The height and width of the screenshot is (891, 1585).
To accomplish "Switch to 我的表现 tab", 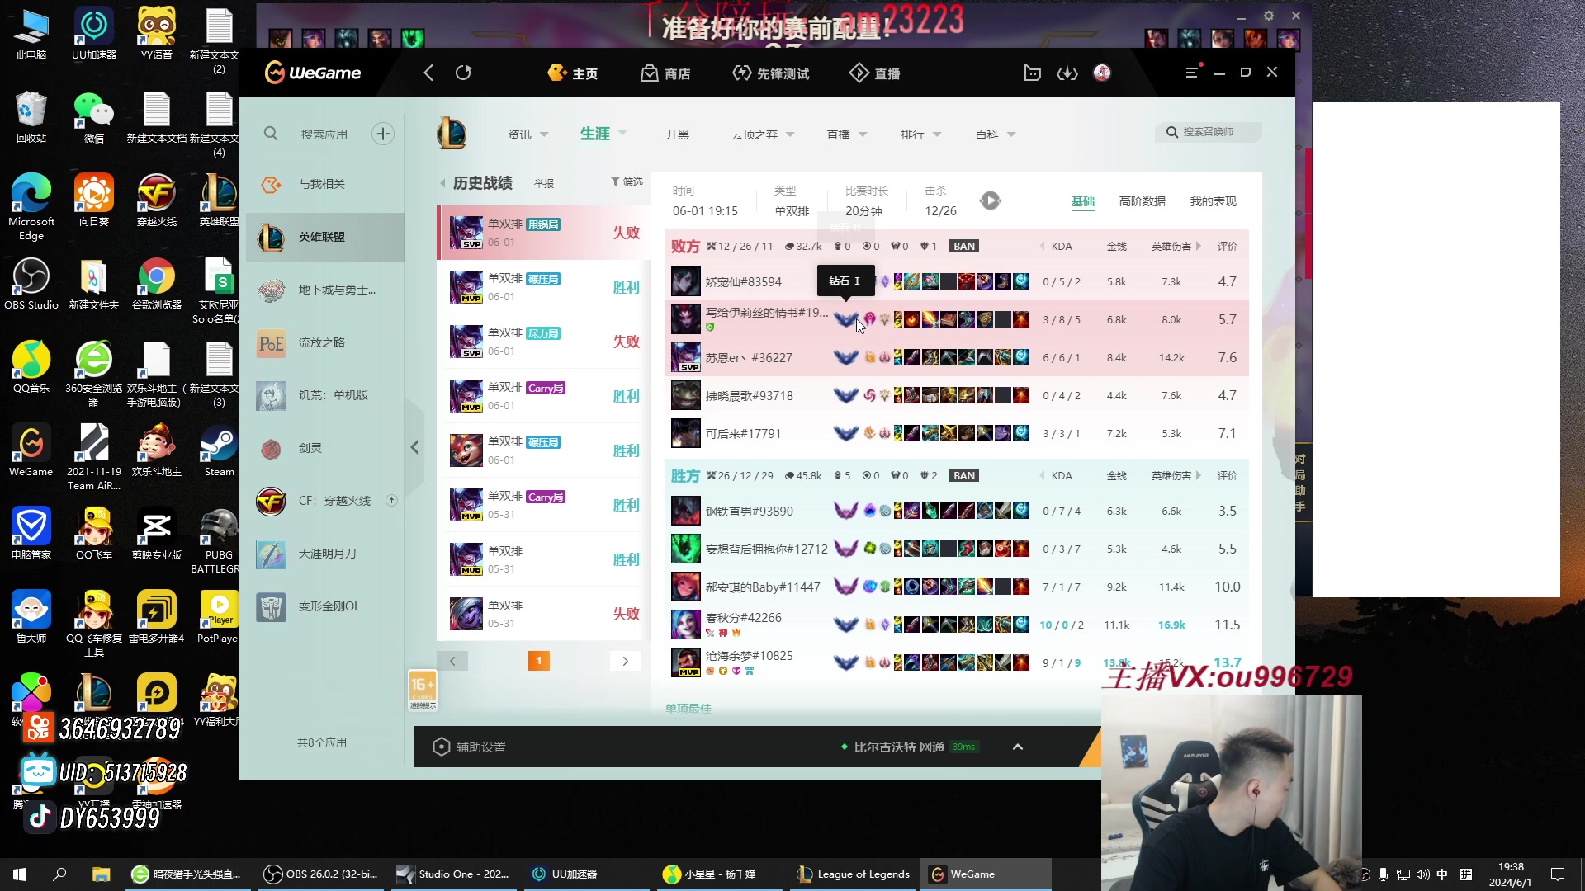I will pyautogui.click(x=1213, y=201).
